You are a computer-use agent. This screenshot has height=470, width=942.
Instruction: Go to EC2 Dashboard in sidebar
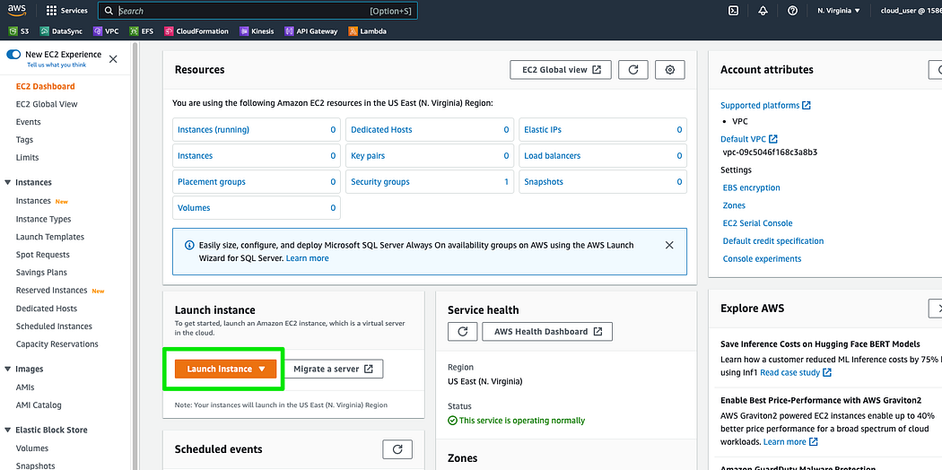[x=45, y=86]
